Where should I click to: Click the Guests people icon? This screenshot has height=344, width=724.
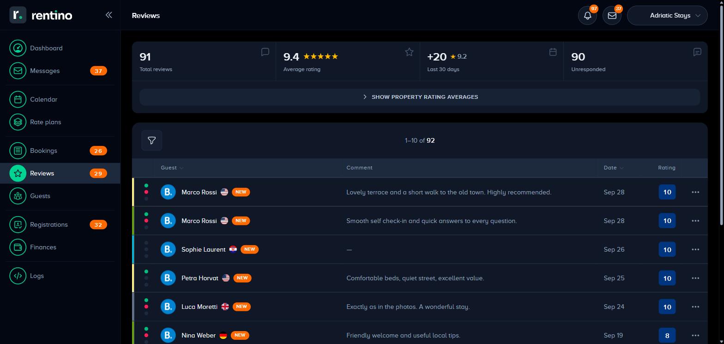point(18,196)
